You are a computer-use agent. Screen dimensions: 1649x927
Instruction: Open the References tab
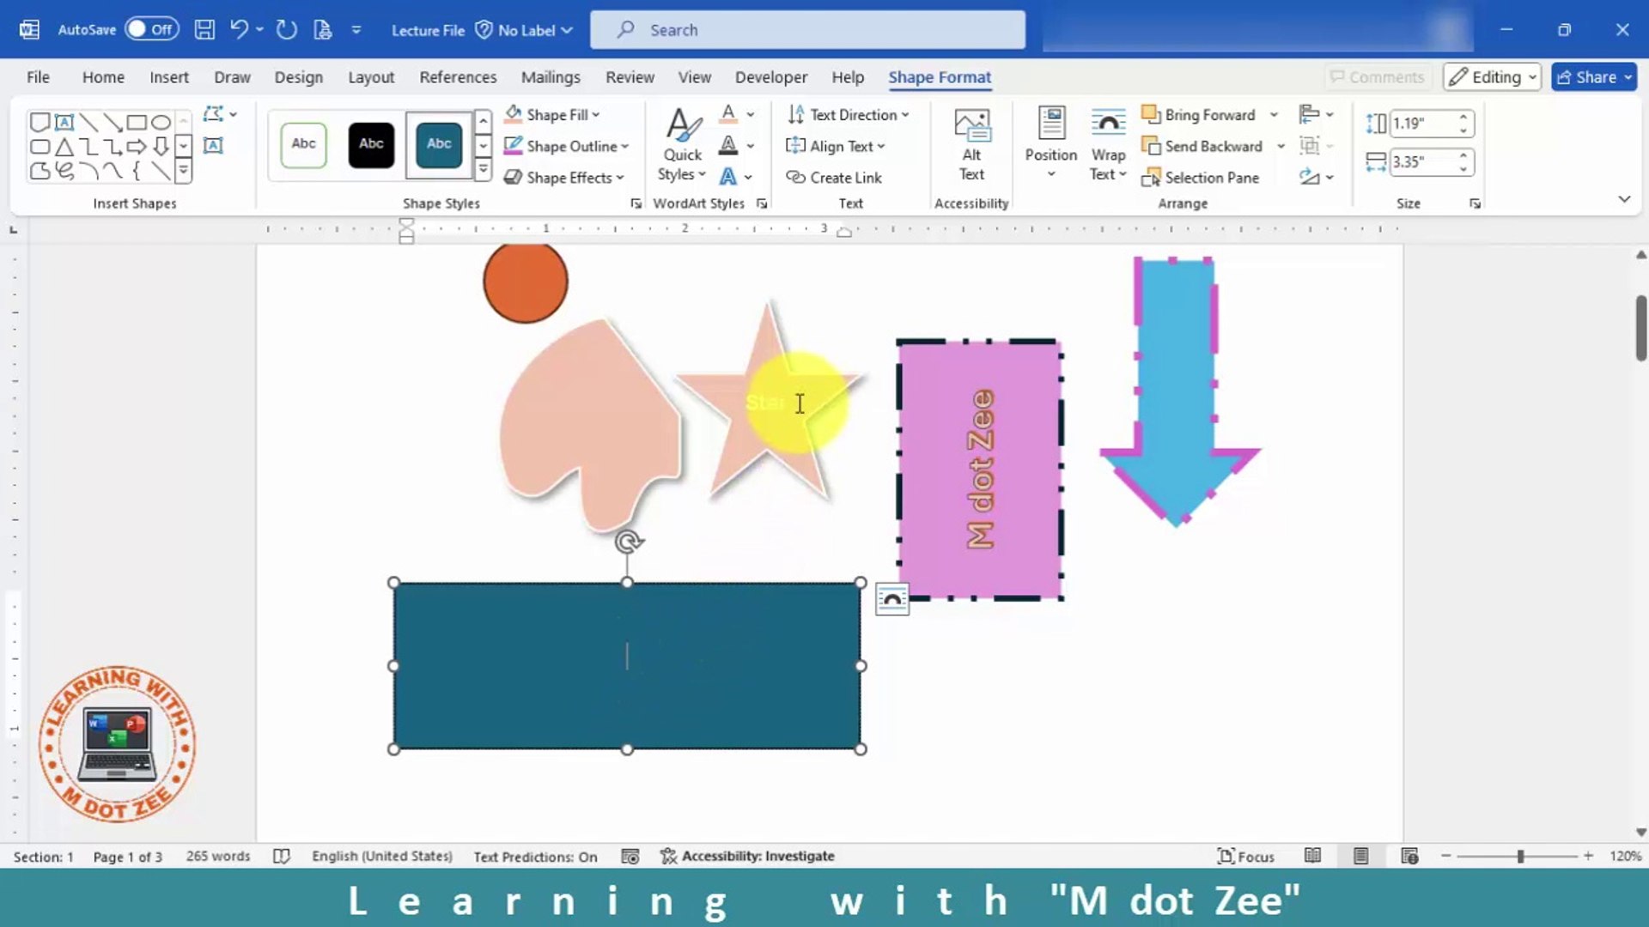(x=458, y=76)
